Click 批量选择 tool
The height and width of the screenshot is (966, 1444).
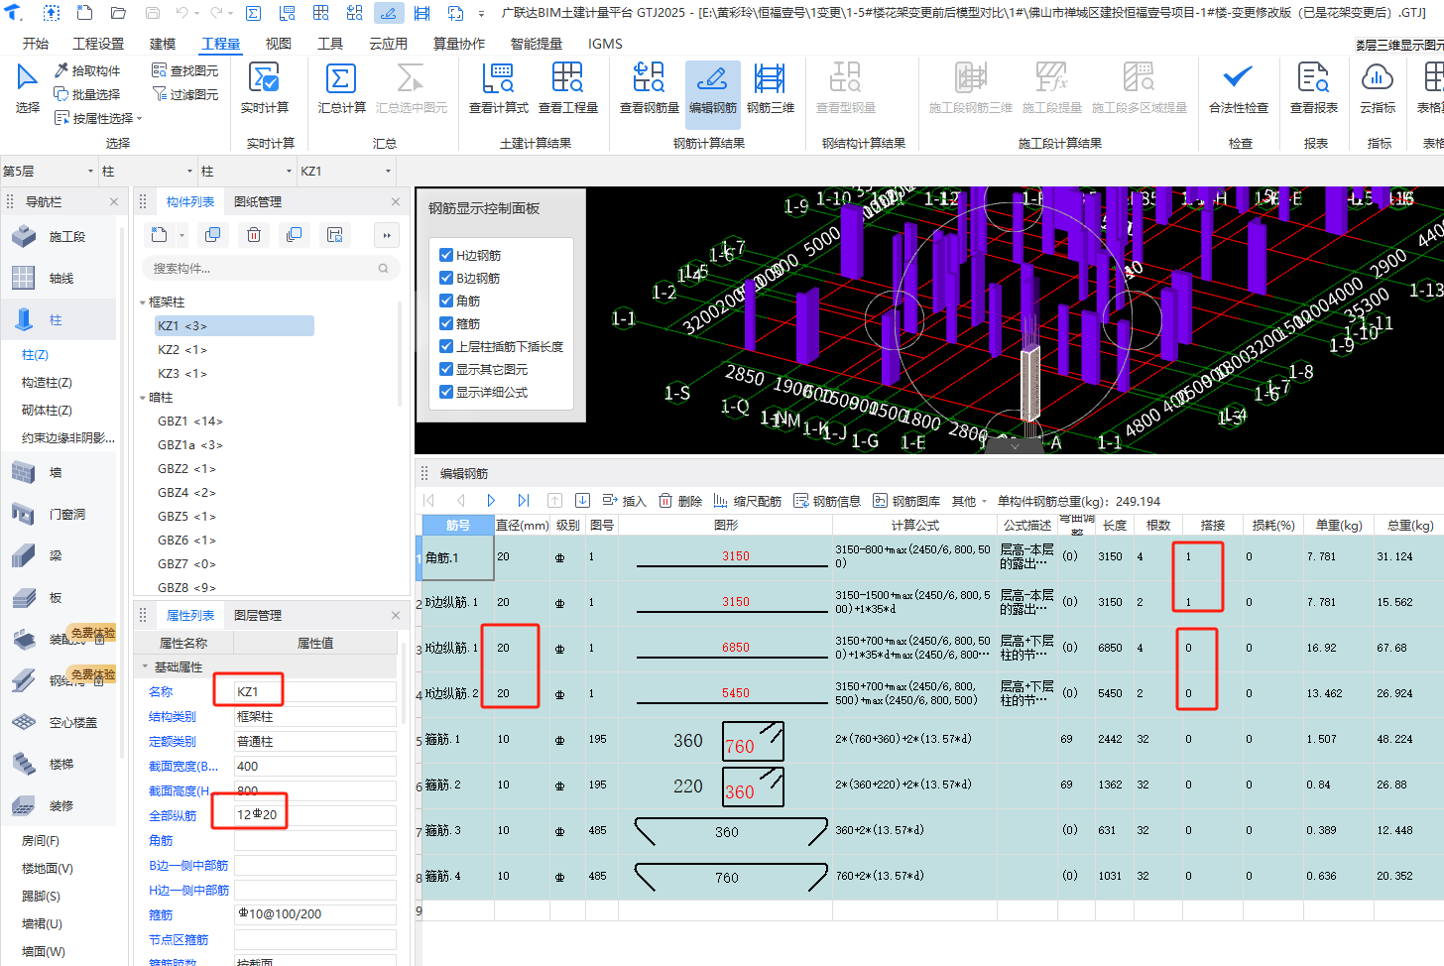pos(87,94)
